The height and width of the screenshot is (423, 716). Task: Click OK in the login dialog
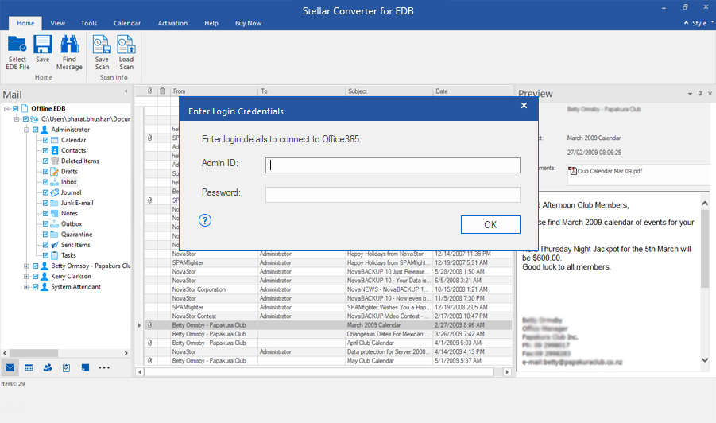pos(490,225)
